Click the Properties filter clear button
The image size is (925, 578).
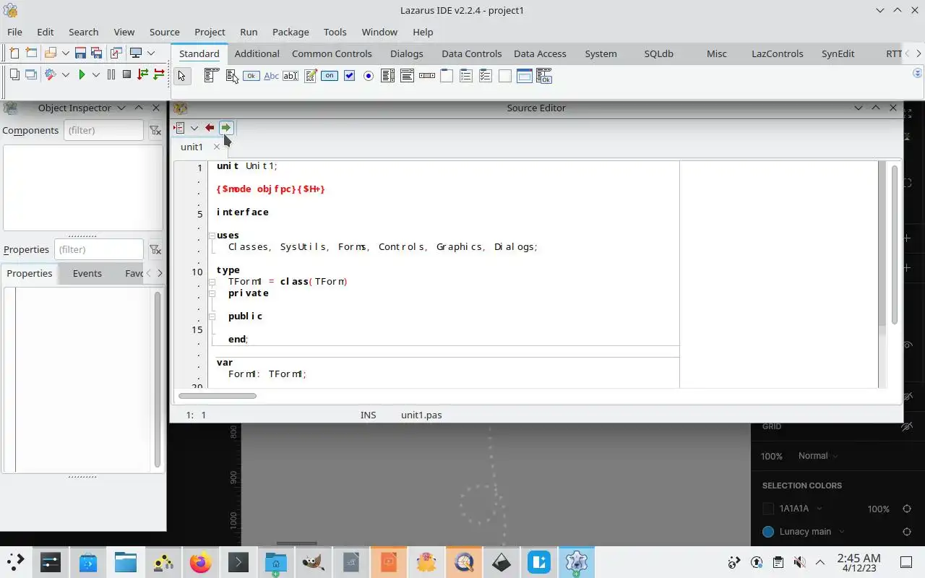tap(155, 250)
